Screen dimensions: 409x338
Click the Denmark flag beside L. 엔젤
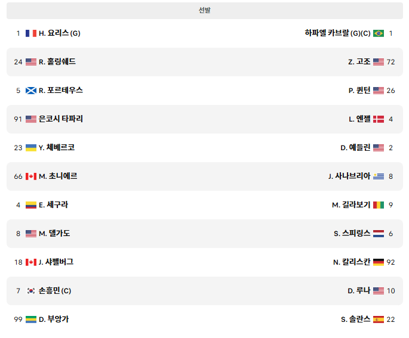(378, 119)
